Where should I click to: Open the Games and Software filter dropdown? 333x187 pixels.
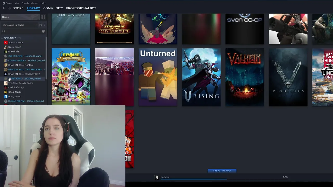click(x=19, y=25)
